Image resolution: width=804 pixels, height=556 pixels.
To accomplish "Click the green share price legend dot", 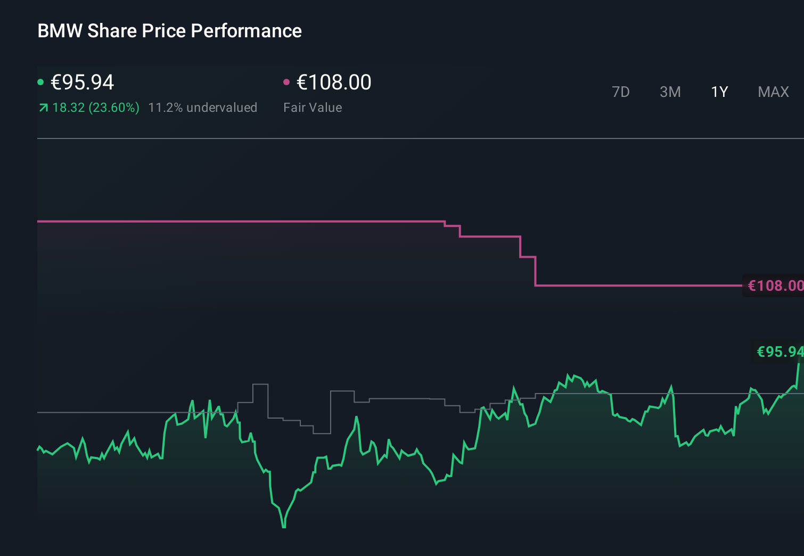I will 41,81.
